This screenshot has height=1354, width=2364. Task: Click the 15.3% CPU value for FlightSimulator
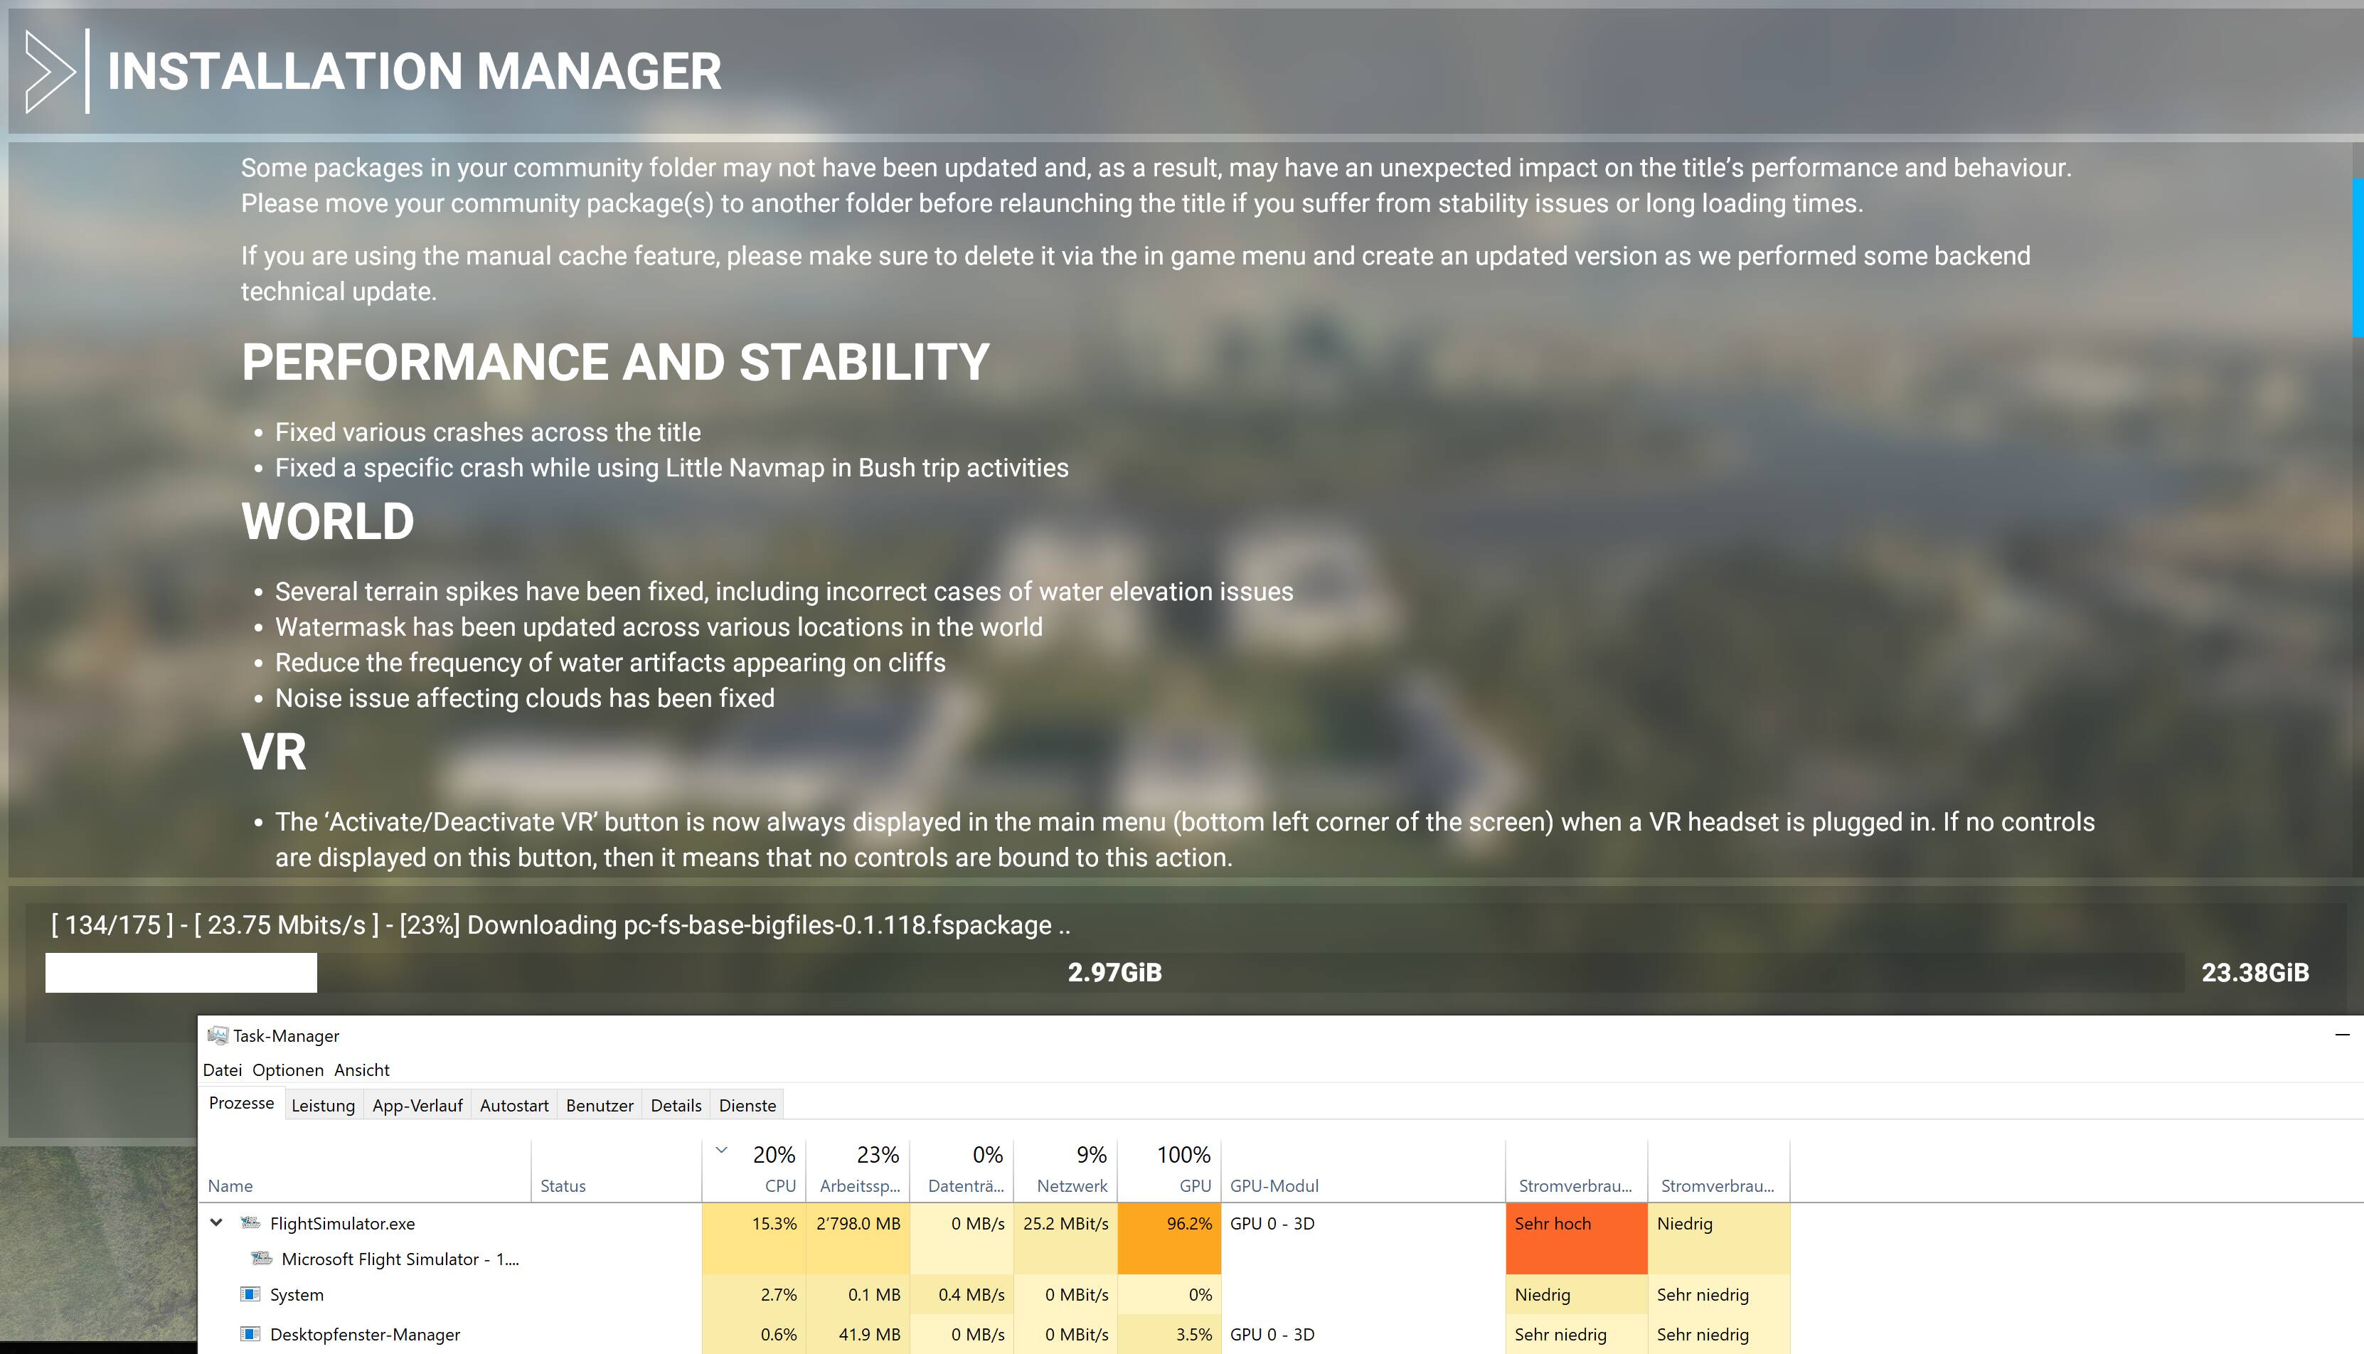(x=774, y=1223)
